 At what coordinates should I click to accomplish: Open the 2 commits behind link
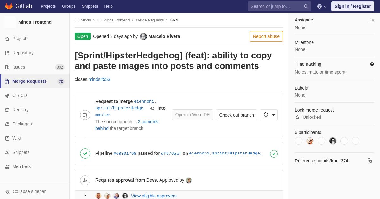coord(127,125)
